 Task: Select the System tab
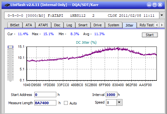tap(114, 25)
